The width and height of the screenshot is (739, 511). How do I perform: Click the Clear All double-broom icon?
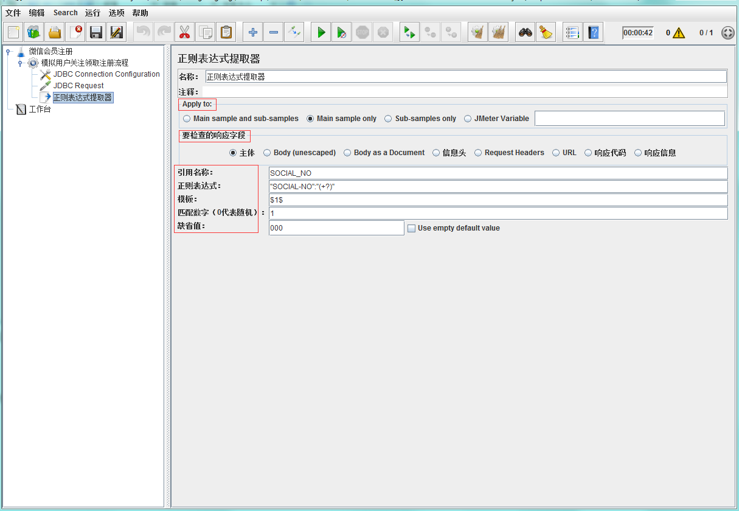coord(499,32)
